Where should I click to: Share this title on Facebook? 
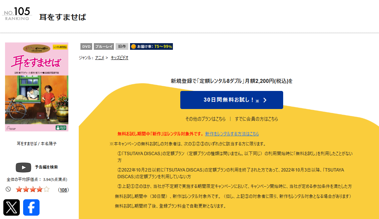[31, 208]
